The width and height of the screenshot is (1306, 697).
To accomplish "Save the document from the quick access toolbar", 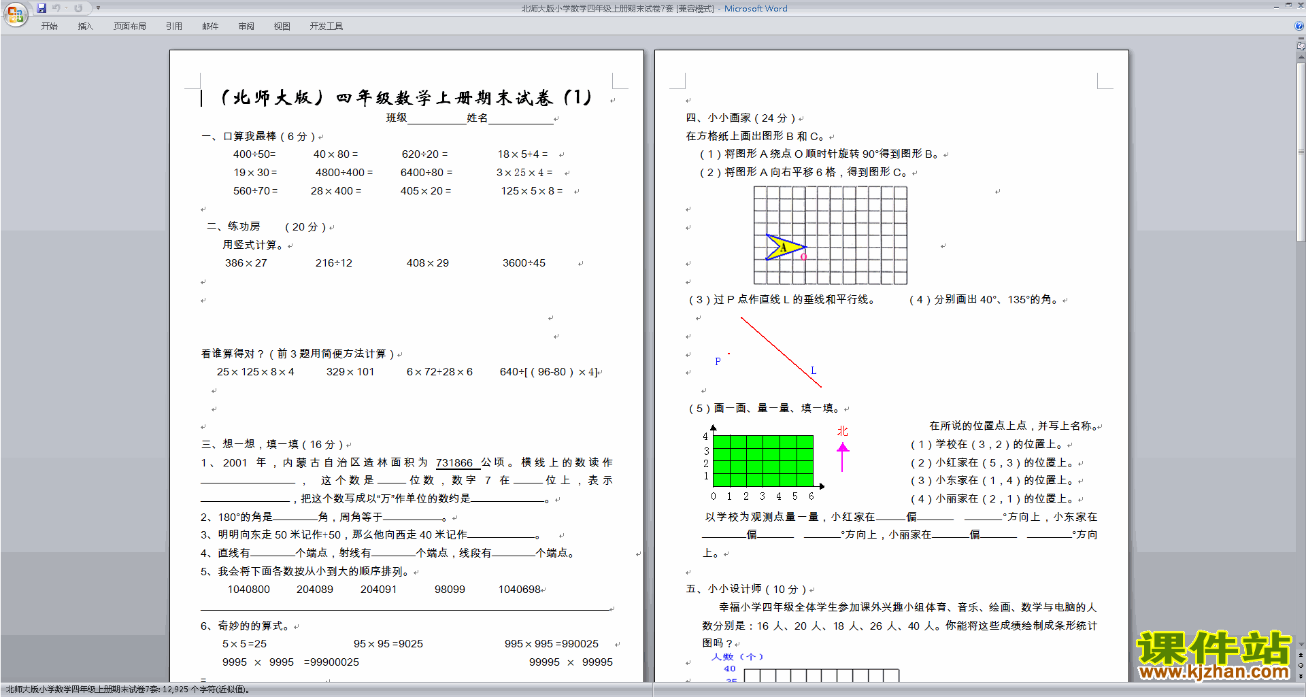I will (41, 8).
